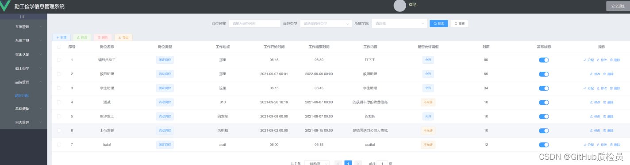Tick the checkbox for row fsdaf
630x165 pixels.
point(59,144)
